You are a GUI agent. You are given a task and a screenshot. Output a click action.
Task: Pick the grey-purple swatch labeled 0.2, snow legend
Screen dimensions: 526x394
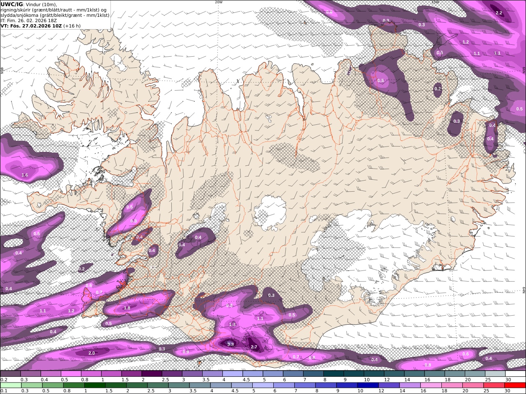10,373
